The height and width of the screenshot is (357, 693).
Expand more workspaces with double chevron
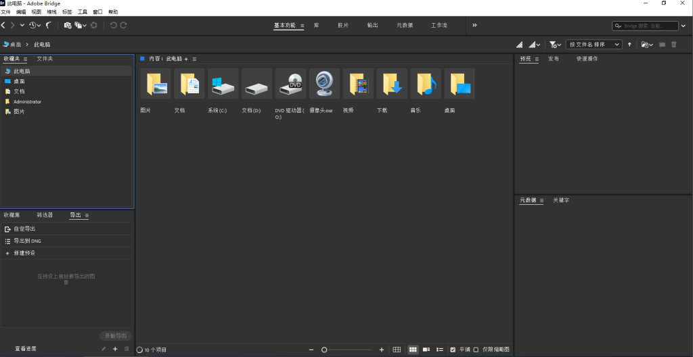[474, 25]
